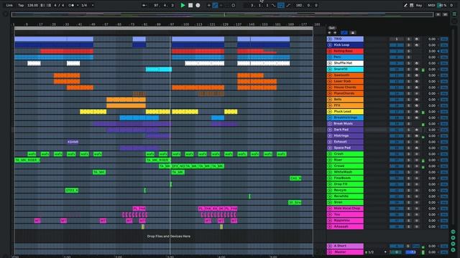Toggle the metronome
This screenshot has width=460, height=258.
[72, 5]
